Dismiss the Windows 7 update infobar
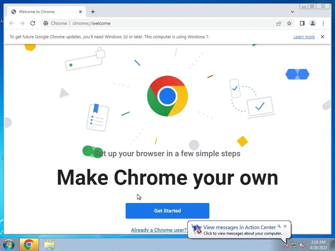This screenshot has width=335, height=251. point(322,37)
